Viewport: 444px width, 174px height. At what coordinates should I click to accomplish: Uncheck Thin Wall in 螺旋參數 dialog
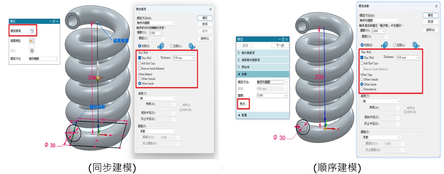pyautogui.click(x=362, y=58)
